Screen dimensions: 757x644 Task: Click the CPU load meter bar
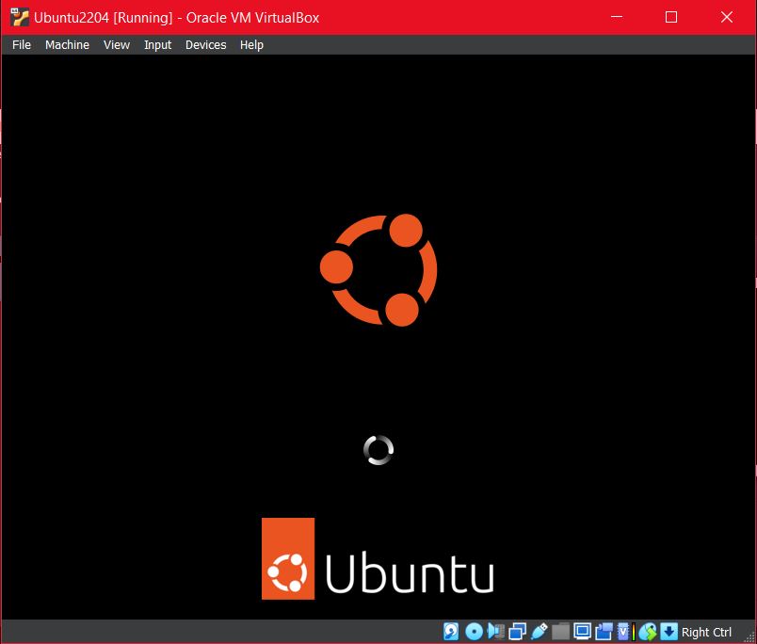click(x=634, y=632)
